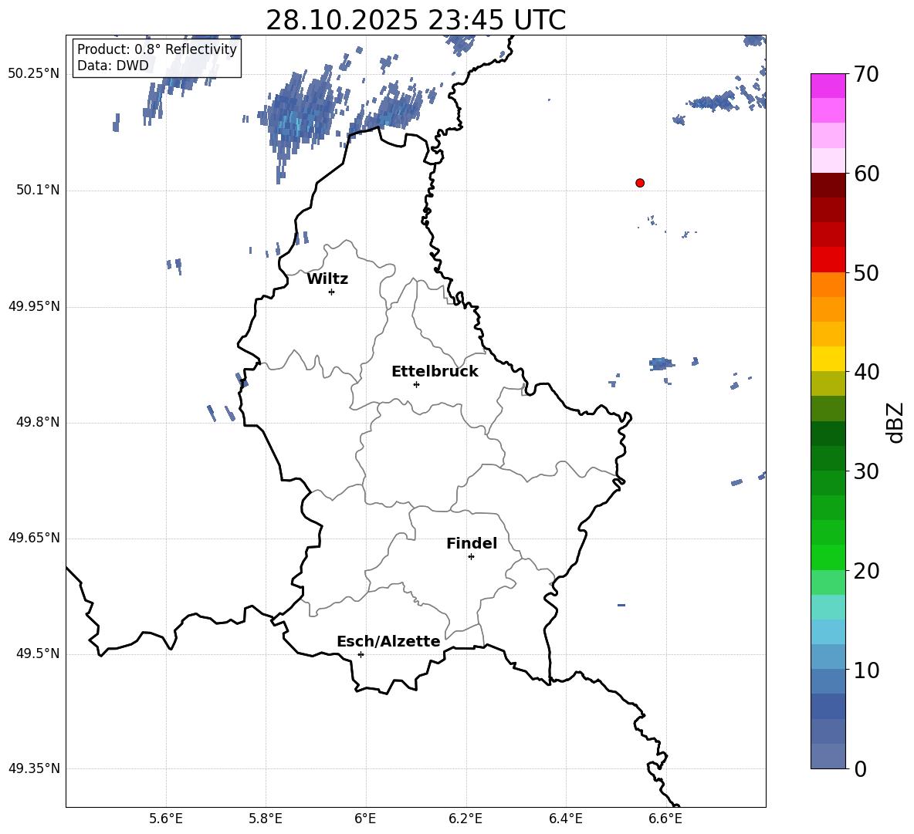914x834 pixels.
Task: Click the Data: DWD text
Action: click(x=113, y=66)
